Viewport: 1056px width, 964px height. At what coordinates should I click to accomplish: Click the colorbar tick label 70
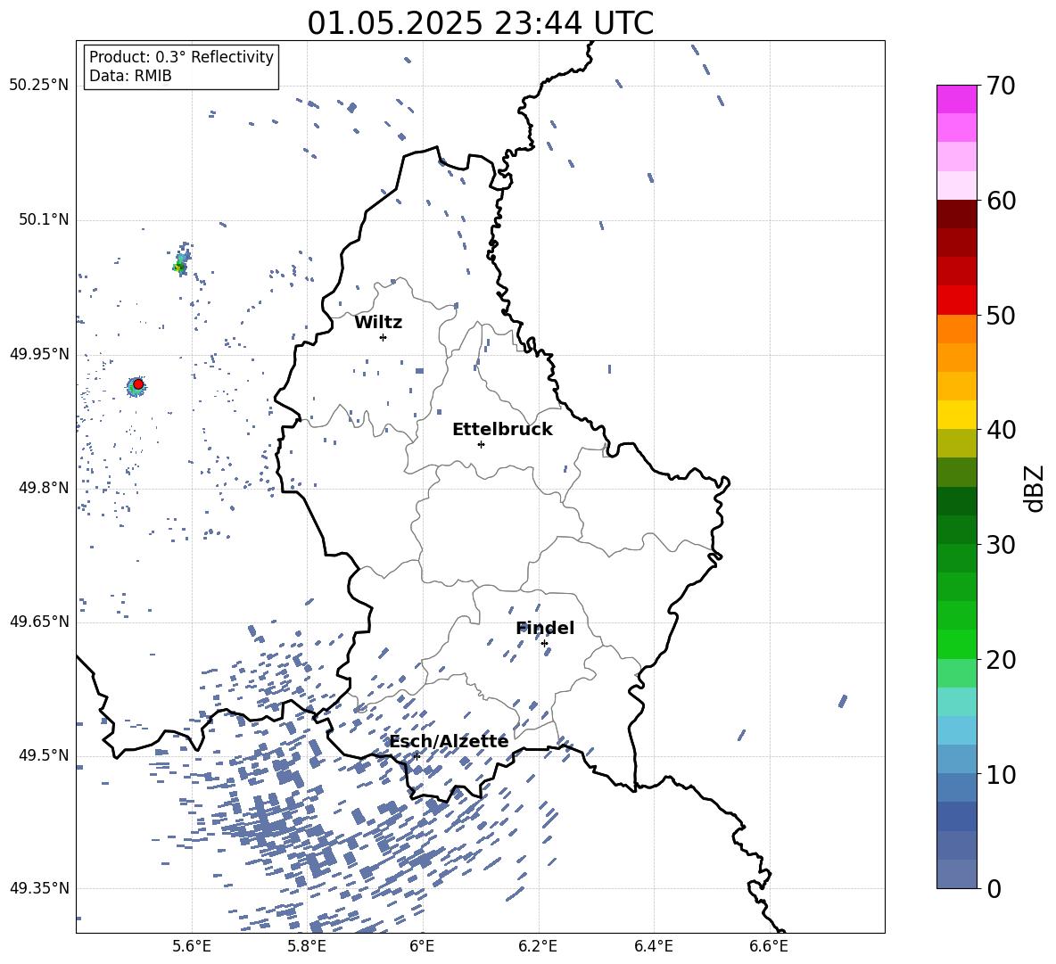[1001, 86]
